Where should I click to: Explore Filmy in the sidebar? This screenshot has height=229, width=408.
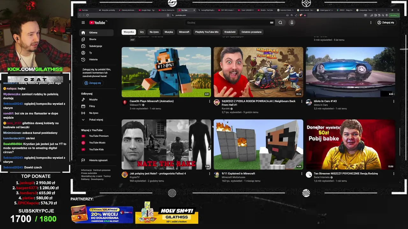pyautogui.click(x=96, y=106)
